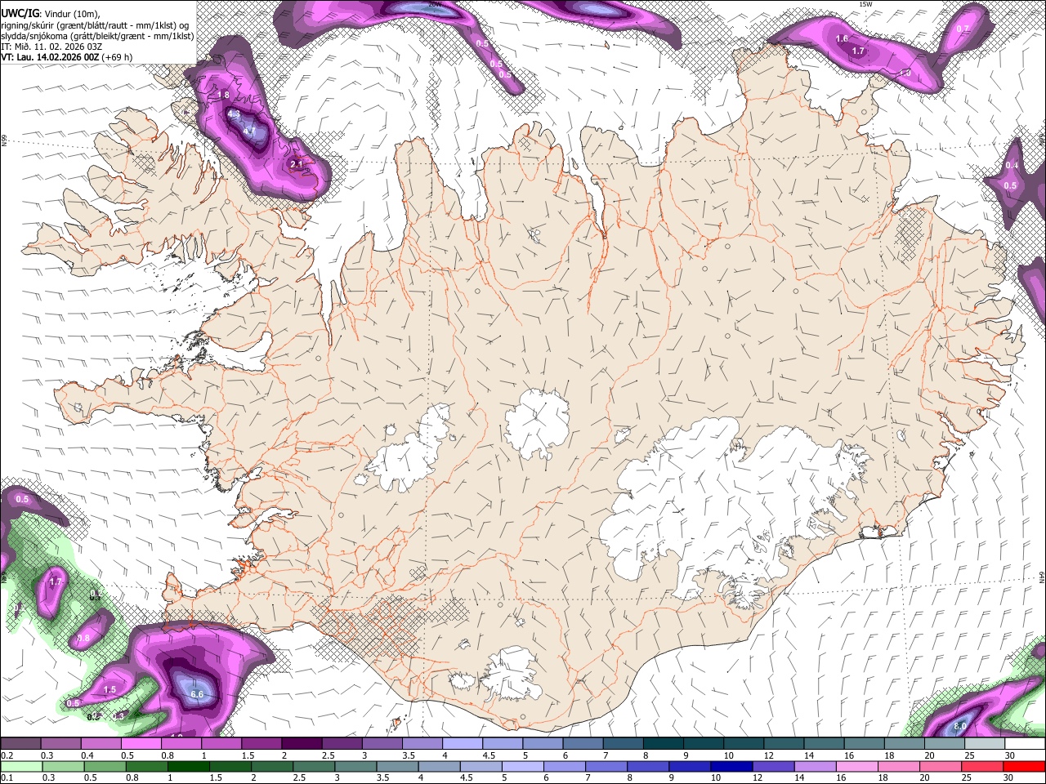This screenshot has height=784, width=1046.
Task: Click the 4.7 precipitation maximum over the Westfjords
Action: 249,130
